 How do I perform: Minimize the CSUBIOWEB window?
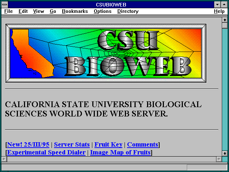pyautogui.click(x=217, y=5)
